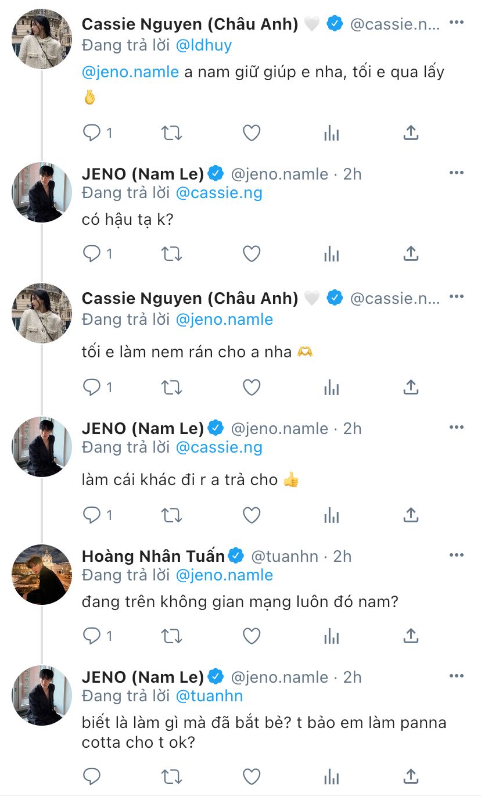Open the @ldhuy profile link
This screenshot has width=481, height=796.
(x=203, y=45)
